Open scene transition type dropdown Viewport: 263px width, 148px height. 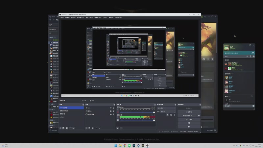coord(166,108)
